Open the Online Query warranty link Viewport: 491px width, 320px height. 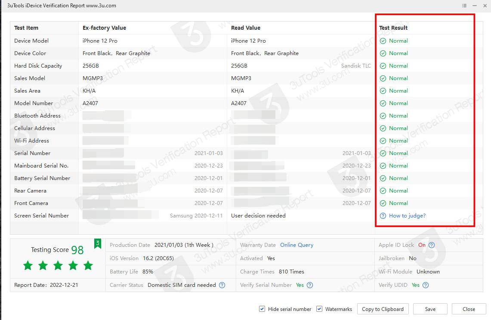(x=296, y=245)
